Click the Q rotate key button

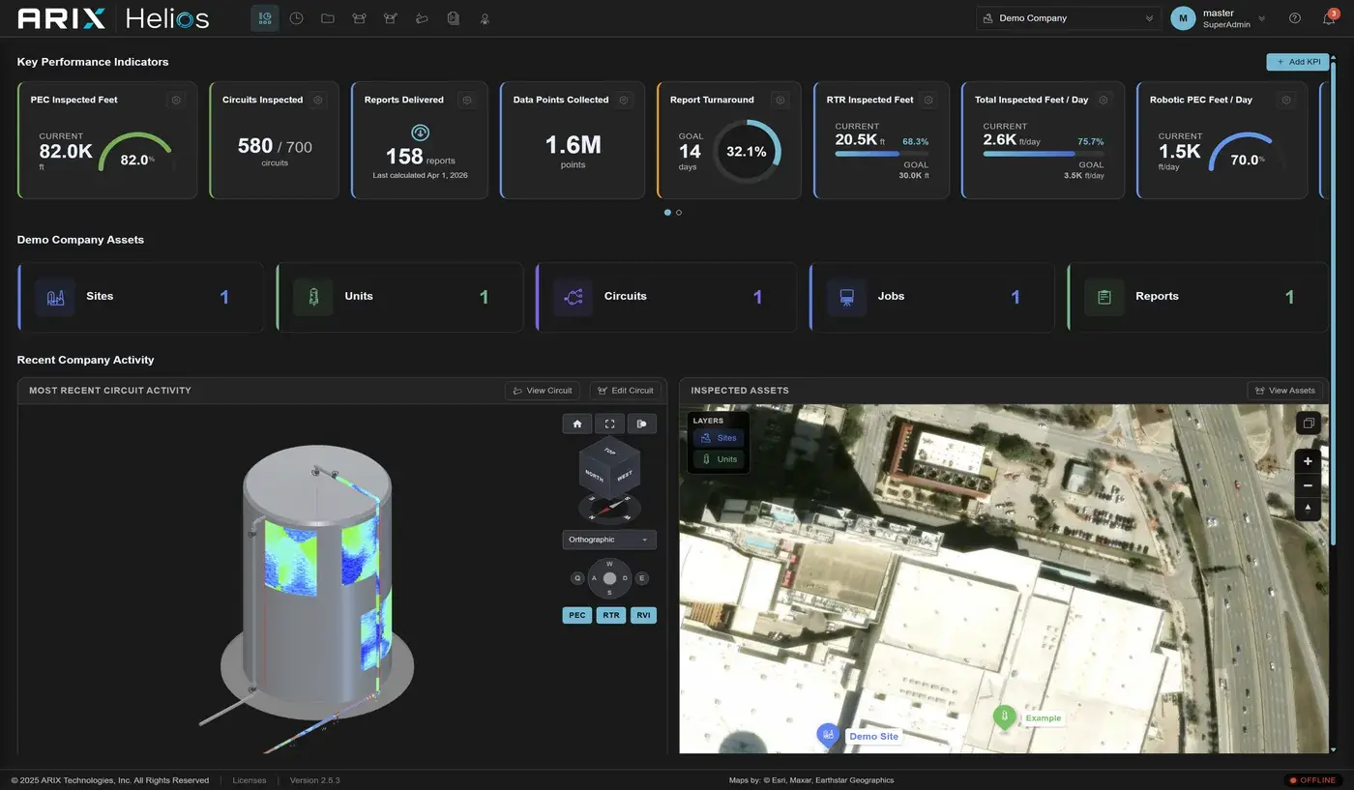[577, 578]
